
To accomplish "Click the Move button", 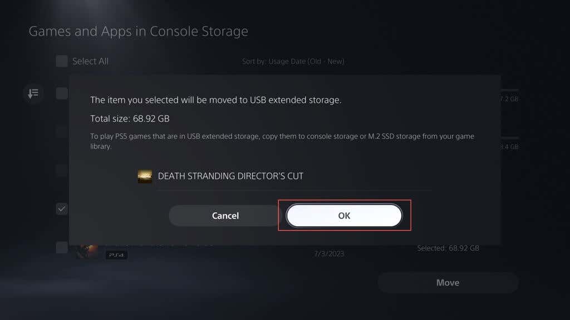I will [448, 282].
